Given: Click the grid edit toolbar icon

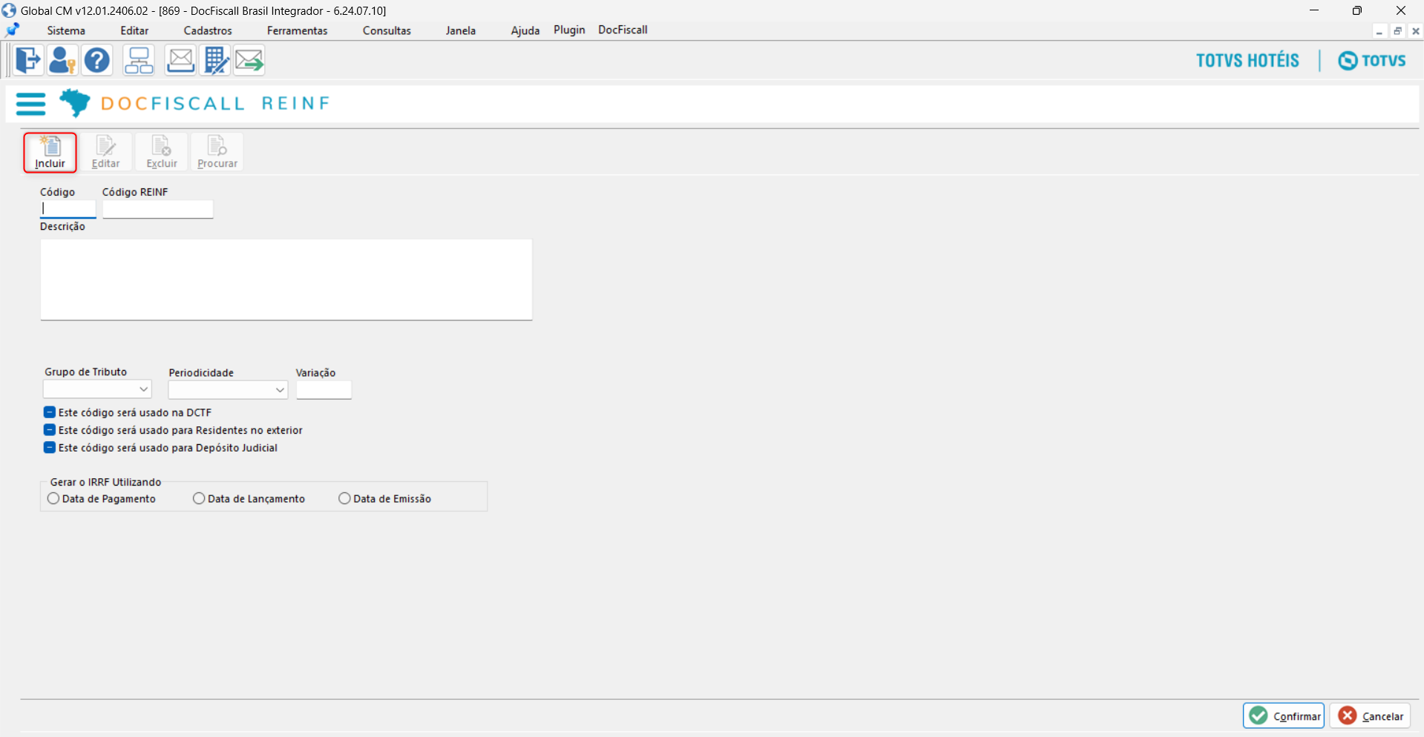Looking at the screenshot, I should [x=216, y=60].
